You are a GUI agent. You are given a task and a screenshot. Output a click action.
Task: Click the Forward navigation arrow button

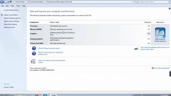(6, 2)
